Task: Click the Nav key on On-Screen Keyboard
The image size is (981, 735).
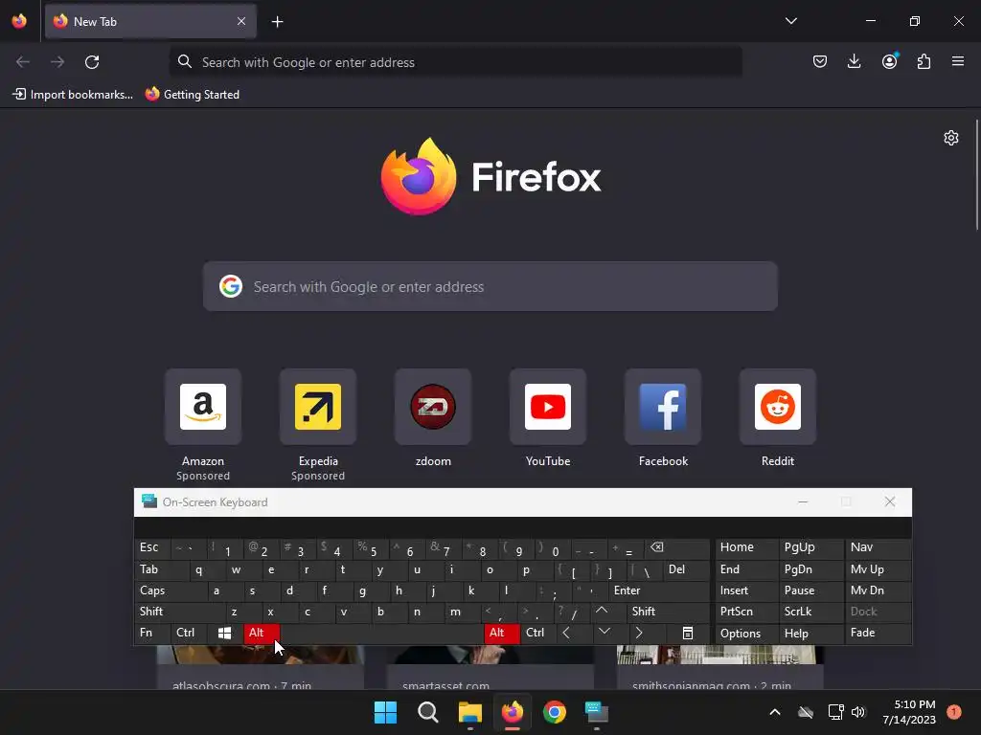Action: coord(878,548)
